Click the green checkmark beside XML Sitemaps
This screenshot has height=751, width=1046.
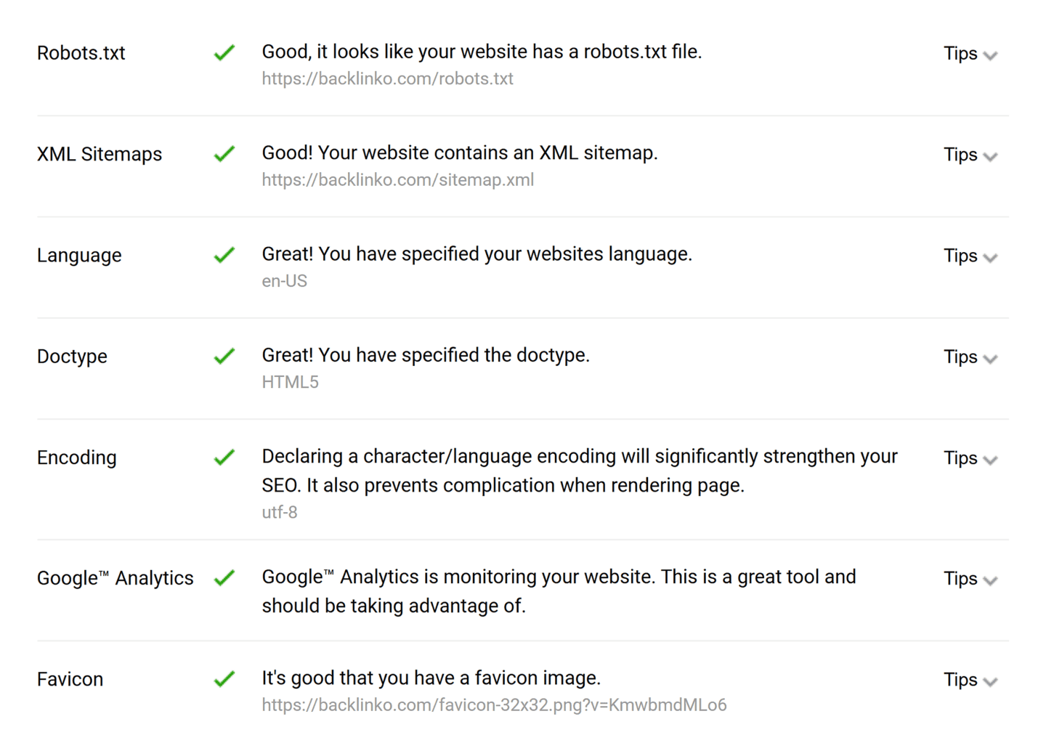coord(224,153)
